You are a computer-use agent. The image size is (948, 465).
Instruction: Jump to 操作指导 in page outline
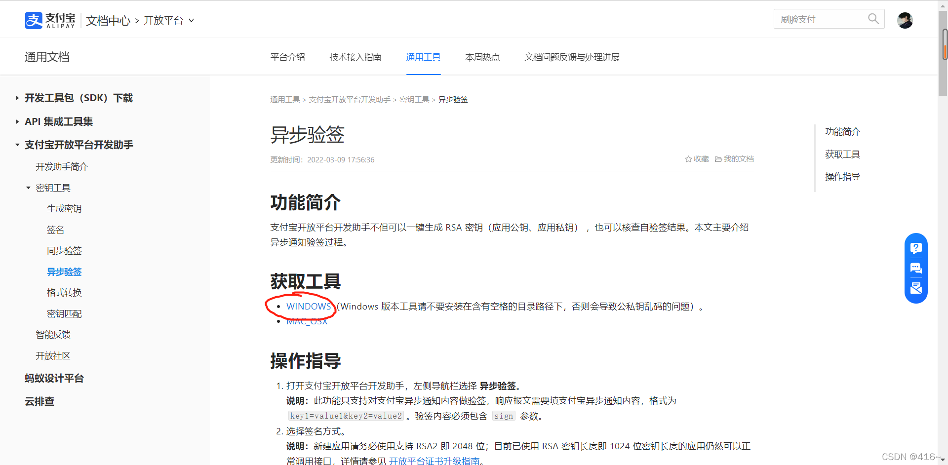842,177
